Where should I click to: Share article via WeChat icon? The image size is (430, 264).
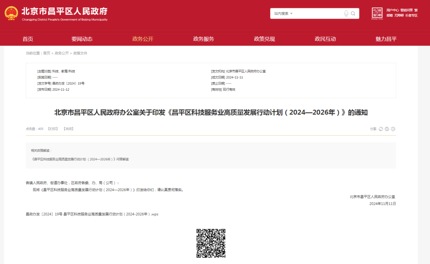point(381,129)
